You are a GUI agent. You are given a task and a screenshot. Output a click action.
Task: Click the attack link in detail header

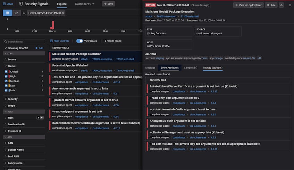149,17
